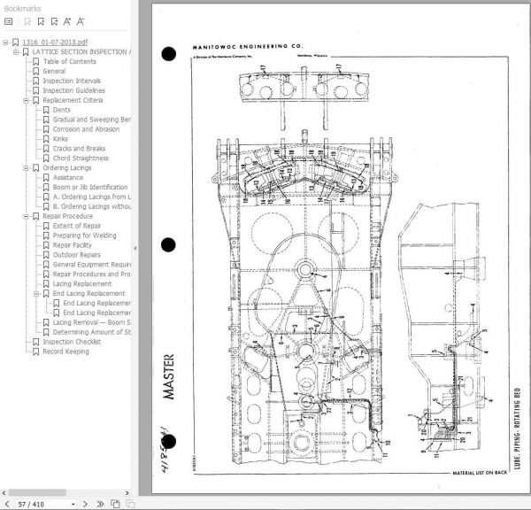The width and height of the screenshot is (531, 510).
Task: Click the find current bookmark icon
Action: point(54,21)
